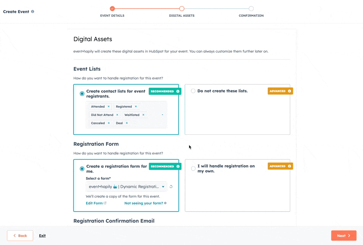This screenshot has width=363, height=245.
Task: Jump to the Confirmation step
Action: pyautogui.click(x=251, y=9)
